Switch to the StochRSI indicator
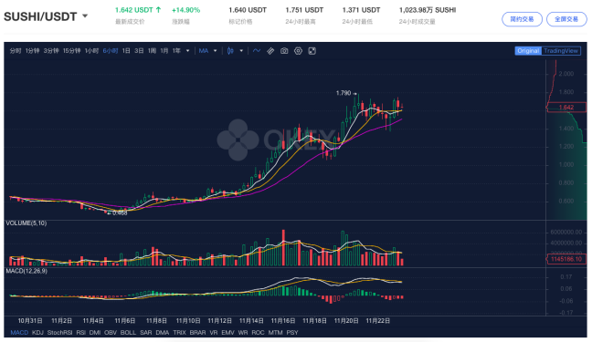 point(59,333)
